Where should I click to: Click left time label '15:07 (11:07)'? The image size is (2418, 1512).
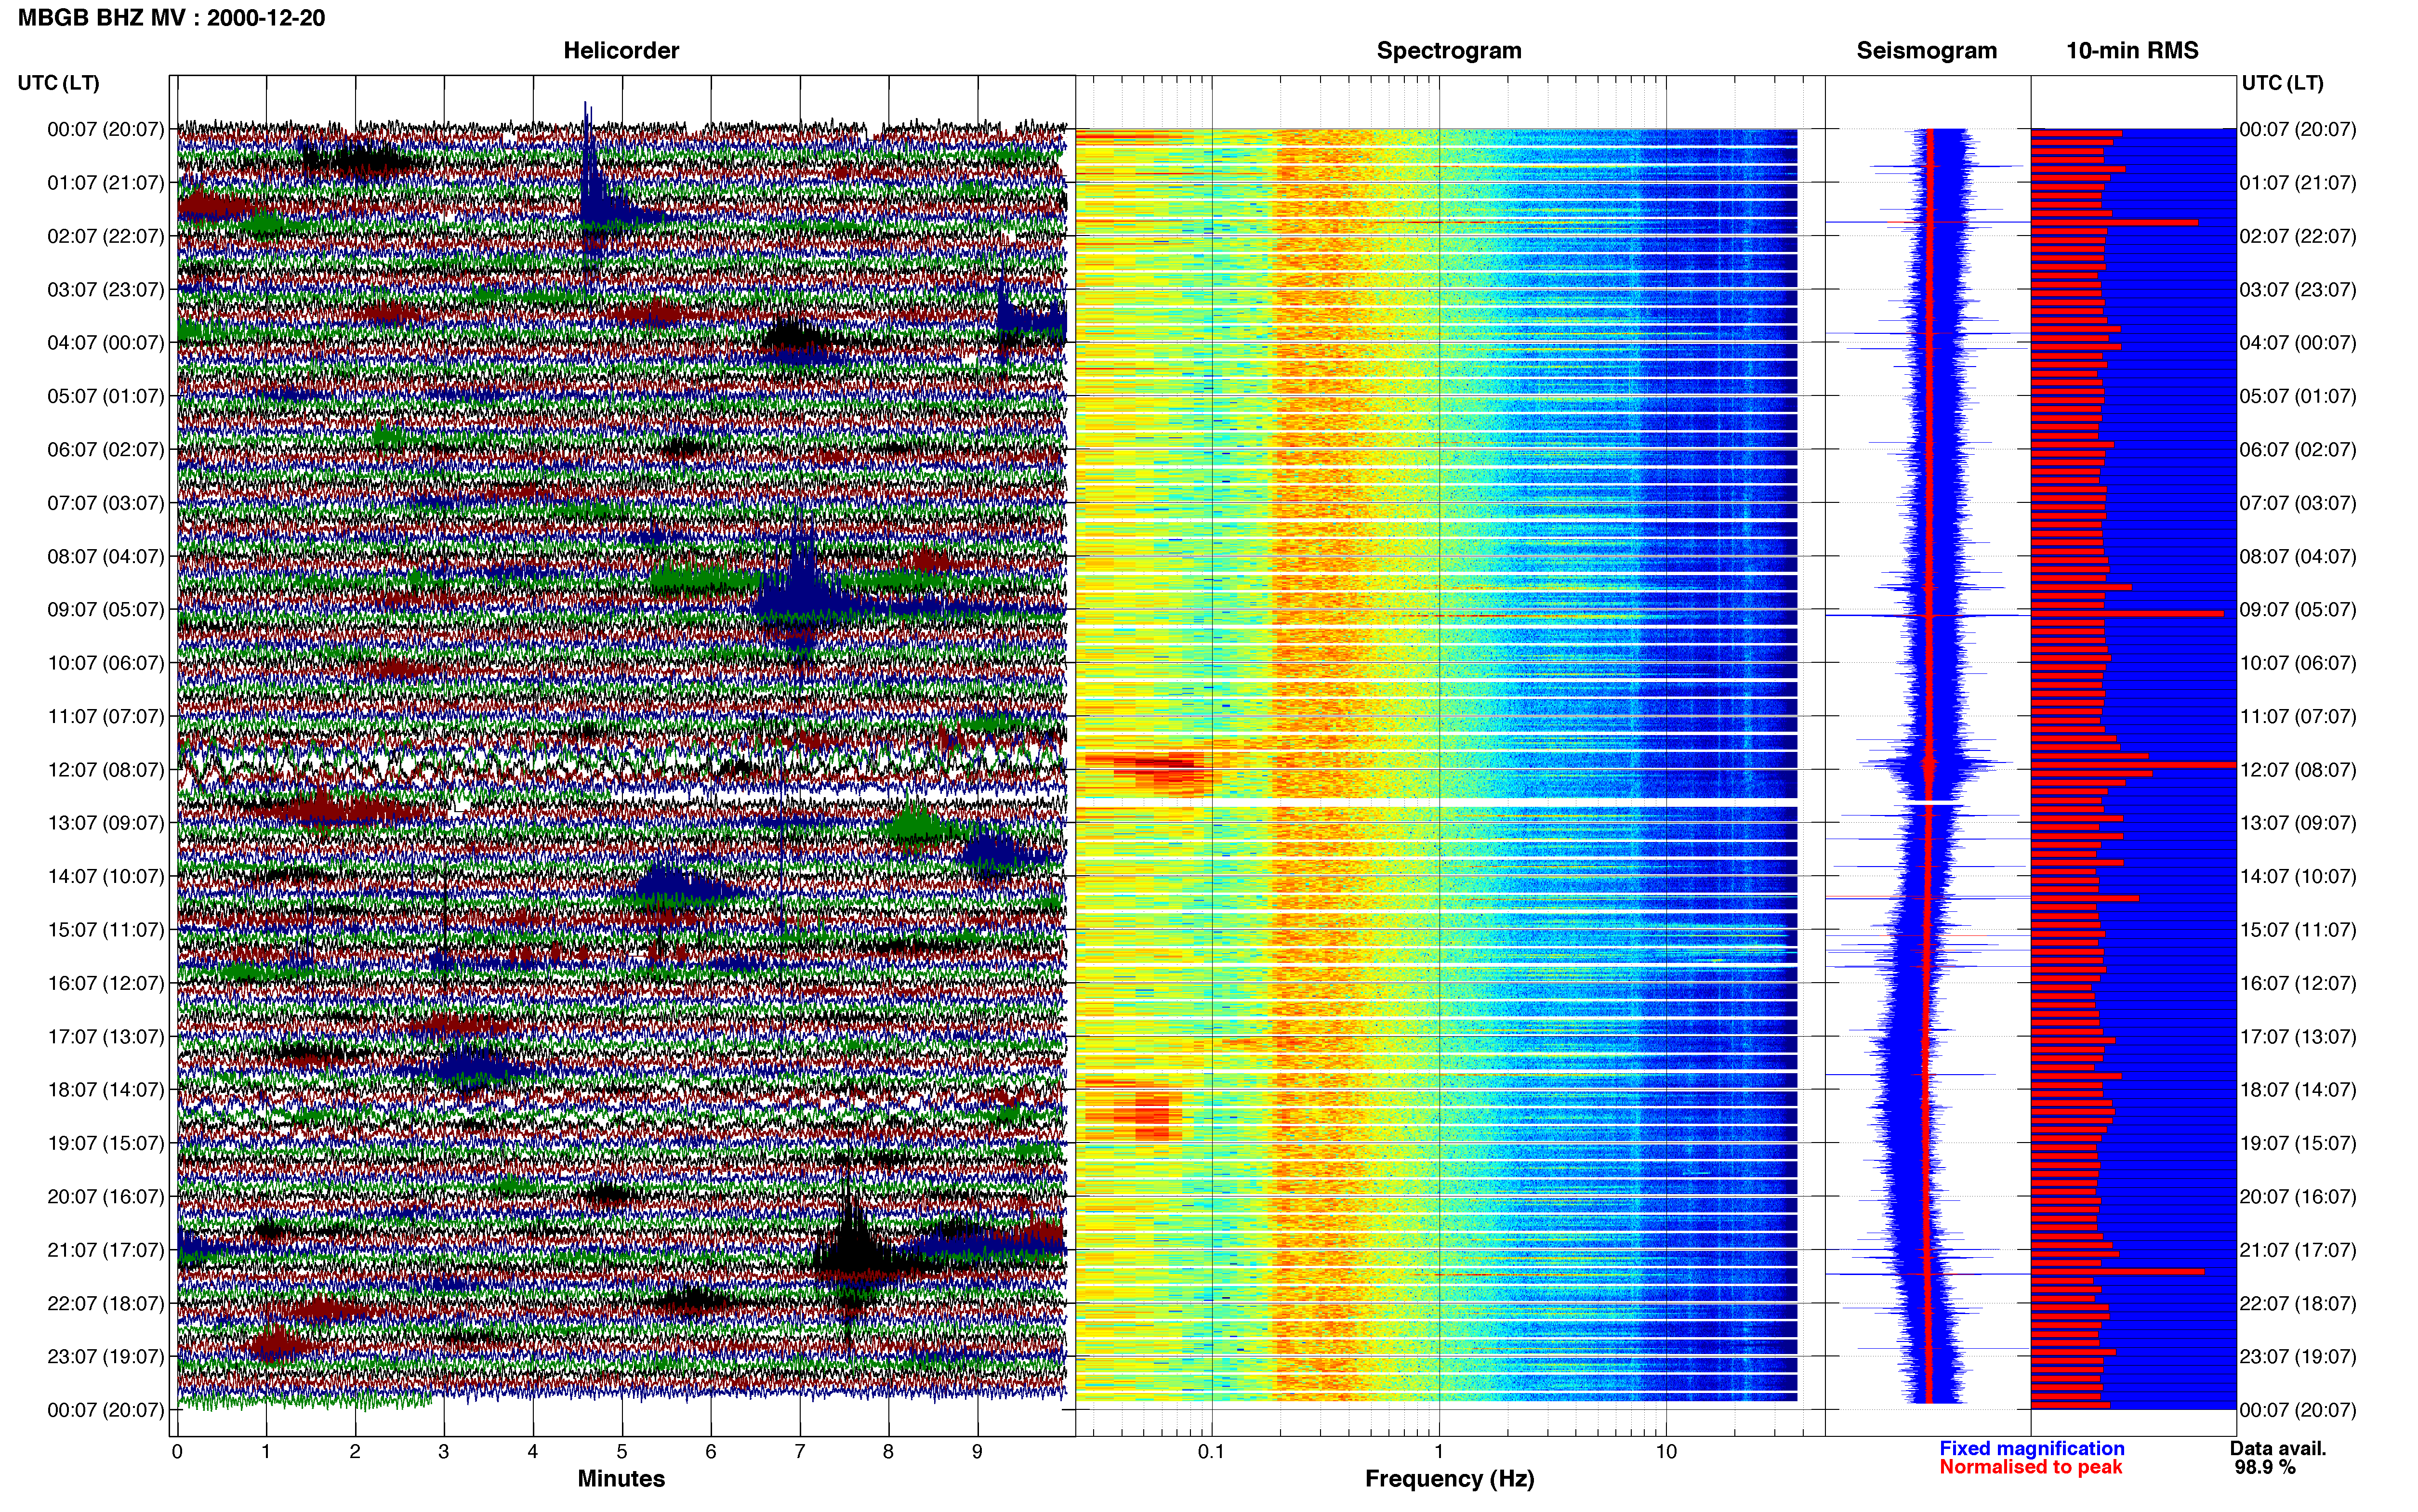pyautogui.click(x=106, y=929)
